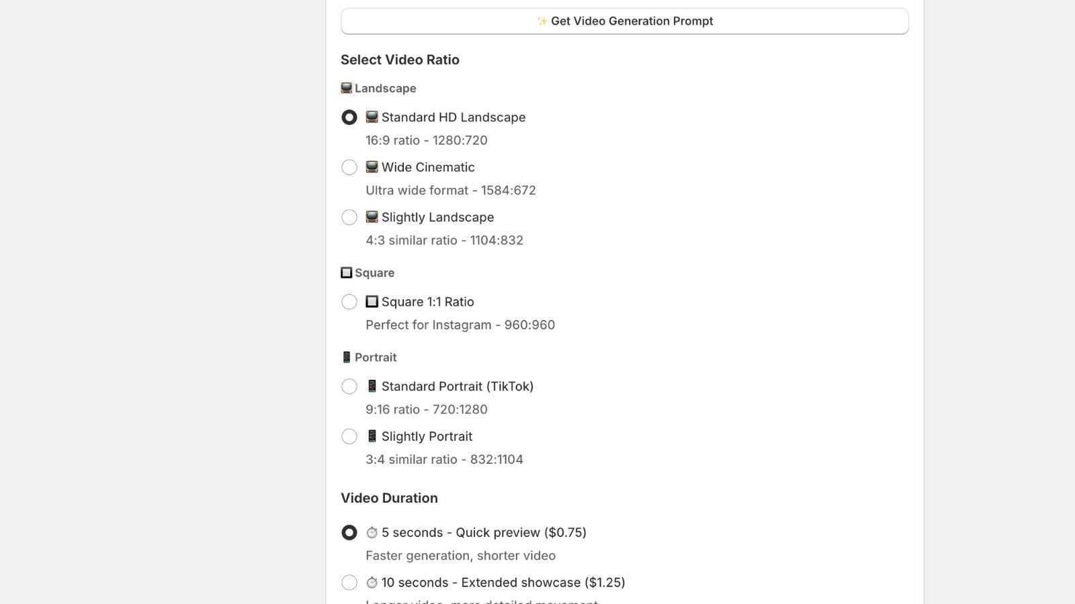The width and height of the screenshot is (1075, 604).
Task: Click the 9:16 ratio 720:1280 description text
Action: click(427, 409)
